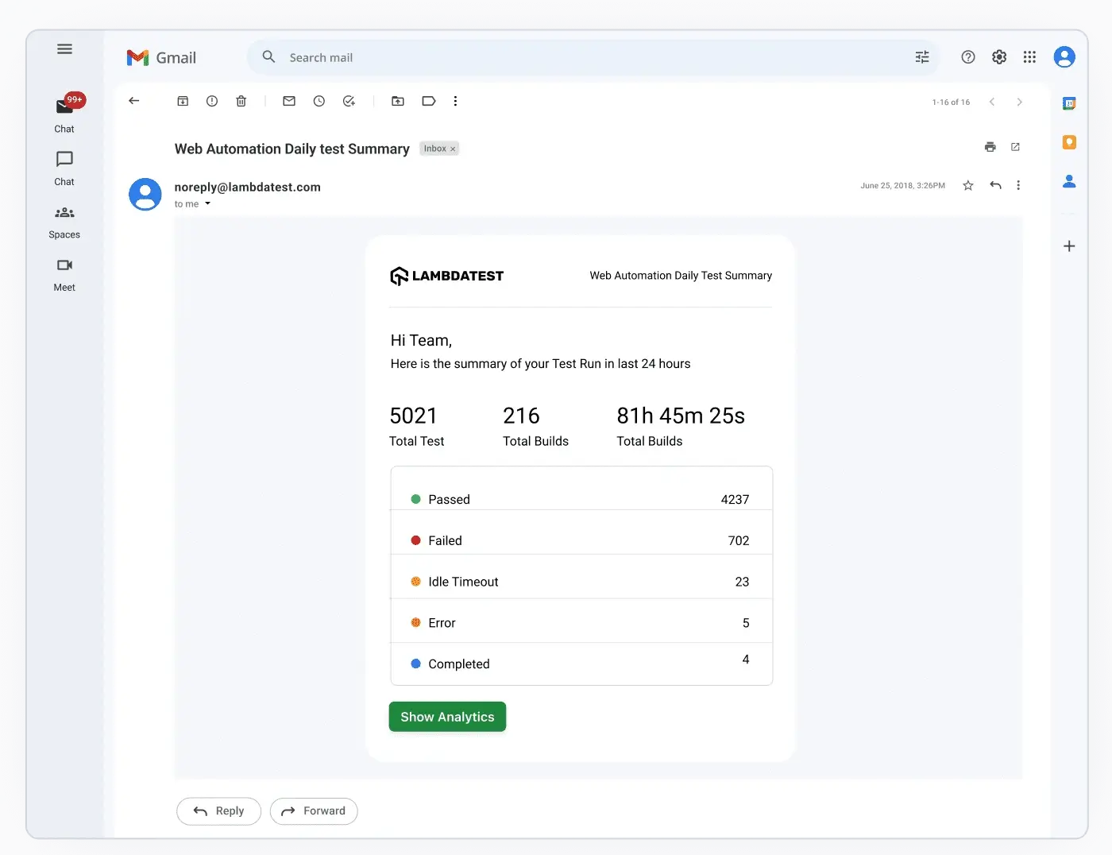Switch to Meet in the sidebar
This screenshot has width=1112, height=855.
tap(64, 274)
